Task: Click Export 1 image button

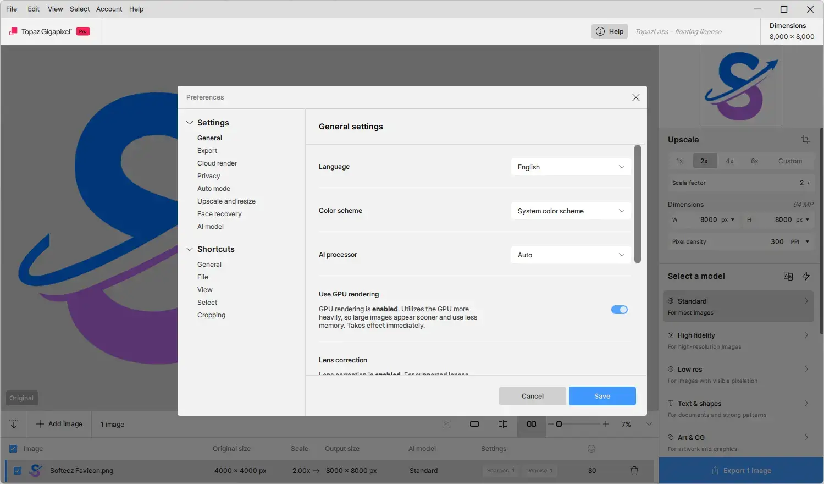Action: pos(742,471)
